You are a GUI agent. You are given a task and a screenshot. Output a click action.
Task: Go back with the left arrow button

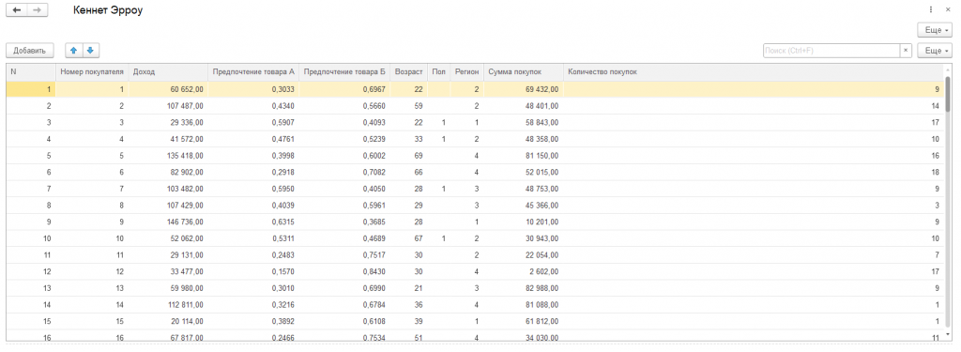[x=17, y=10]
